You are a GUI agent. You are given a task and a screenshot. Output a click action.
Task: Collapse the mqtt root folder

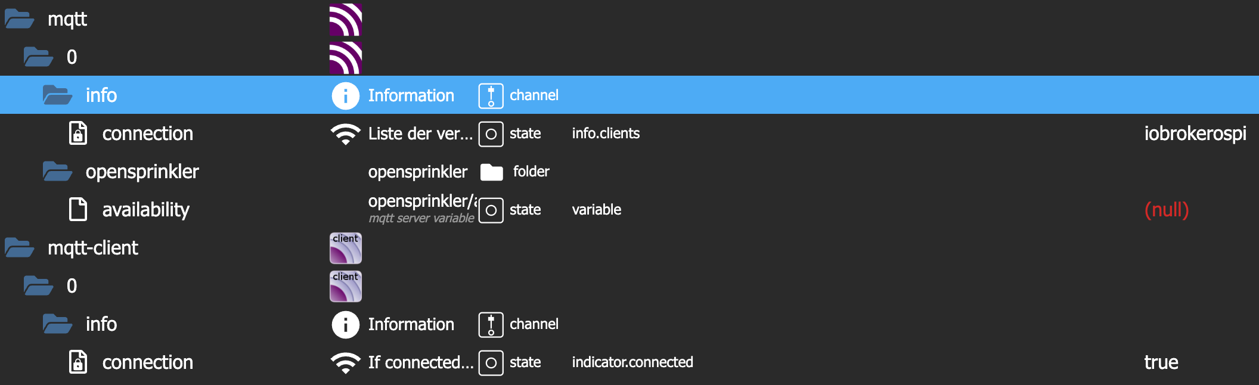[x=19, y=20]
